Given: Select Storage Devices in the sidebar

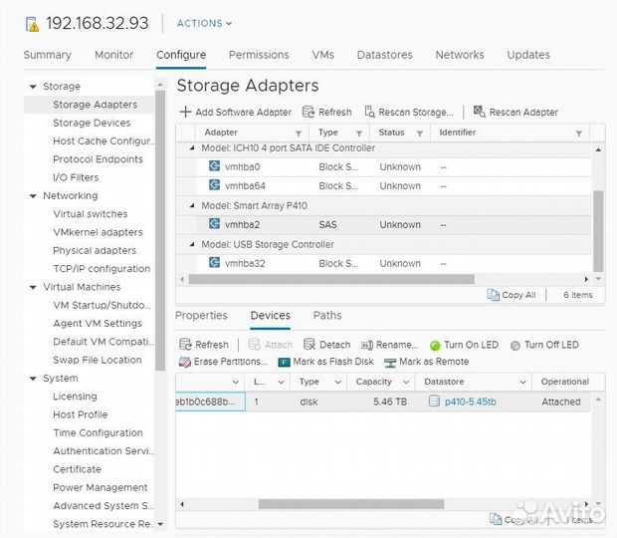Looking at the screenshot, I should [92, 123].
